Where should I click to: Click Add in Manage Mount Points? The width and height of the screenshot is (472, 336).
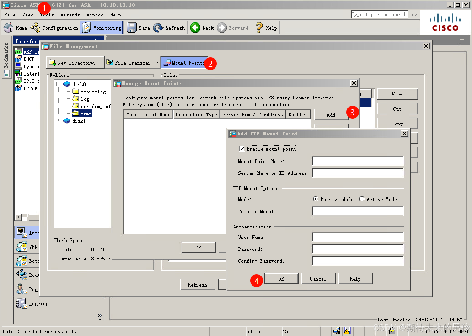click(x=331, y=115)
